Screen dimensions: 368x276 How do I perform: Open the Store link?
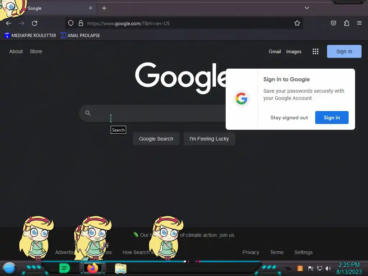click(x=36, y=51)
